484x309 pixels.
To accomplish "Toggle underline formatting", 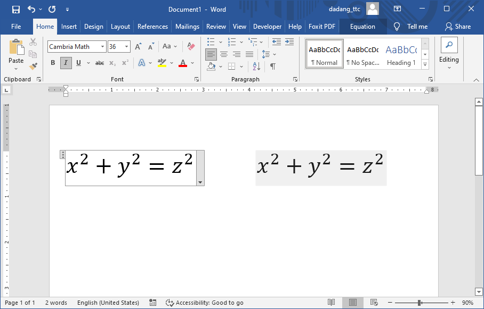I will [78, 63].
